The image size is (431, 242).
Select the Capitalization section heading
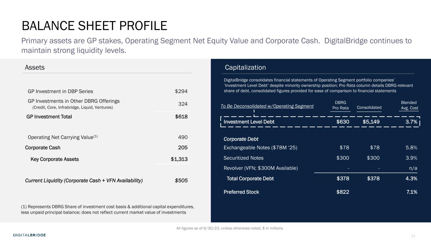245,67
